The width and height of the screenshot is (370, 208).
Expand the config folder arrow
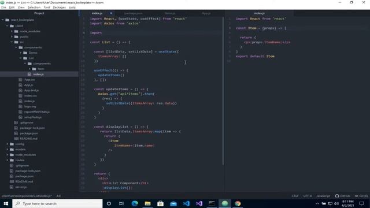point(8,144)
